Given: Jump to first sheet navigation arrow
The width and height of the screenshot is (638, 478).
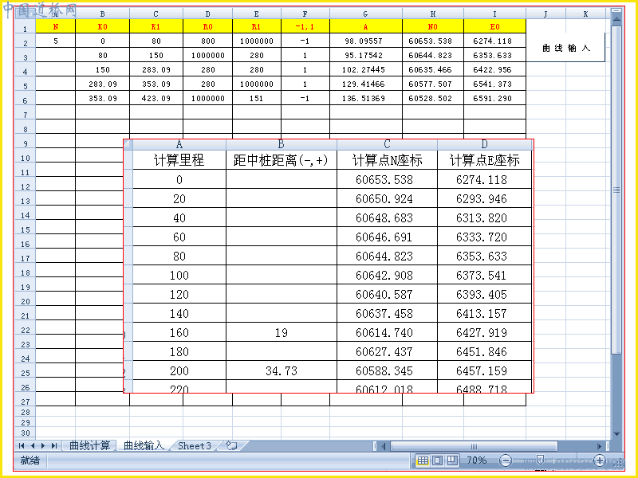Looking at the screenshot, I should pos(22,446).
